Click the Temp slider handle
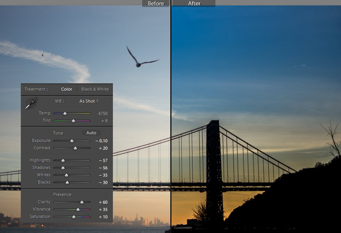The height and width of the screenshot is (233, 341). [65, 113]
